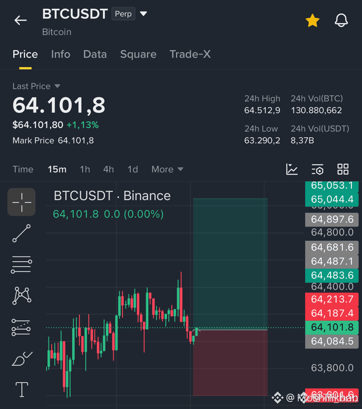Open chart indicators line-graph icon
This screenshot has height=409, width=362.
[x=292, y=169]
